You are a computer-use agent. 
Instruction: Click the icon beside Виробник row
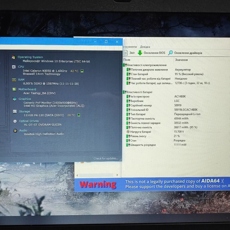point(128,101)
